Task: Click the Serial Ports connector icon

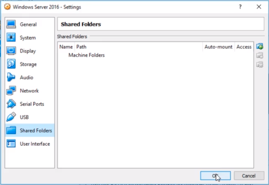Action: tap(11, 104)
